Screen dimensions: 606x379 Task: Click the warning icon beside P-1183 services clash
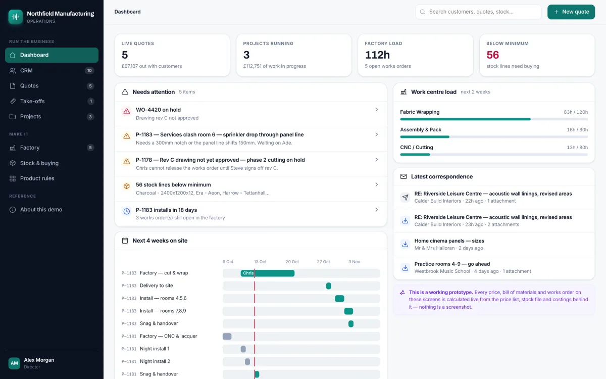click(x=126, y=136)
